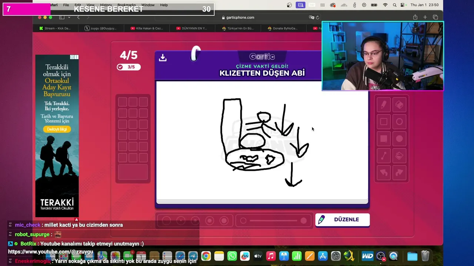Open Numbers from the Dock
This screenshot has width=474, height=266.
coord(297,256)
